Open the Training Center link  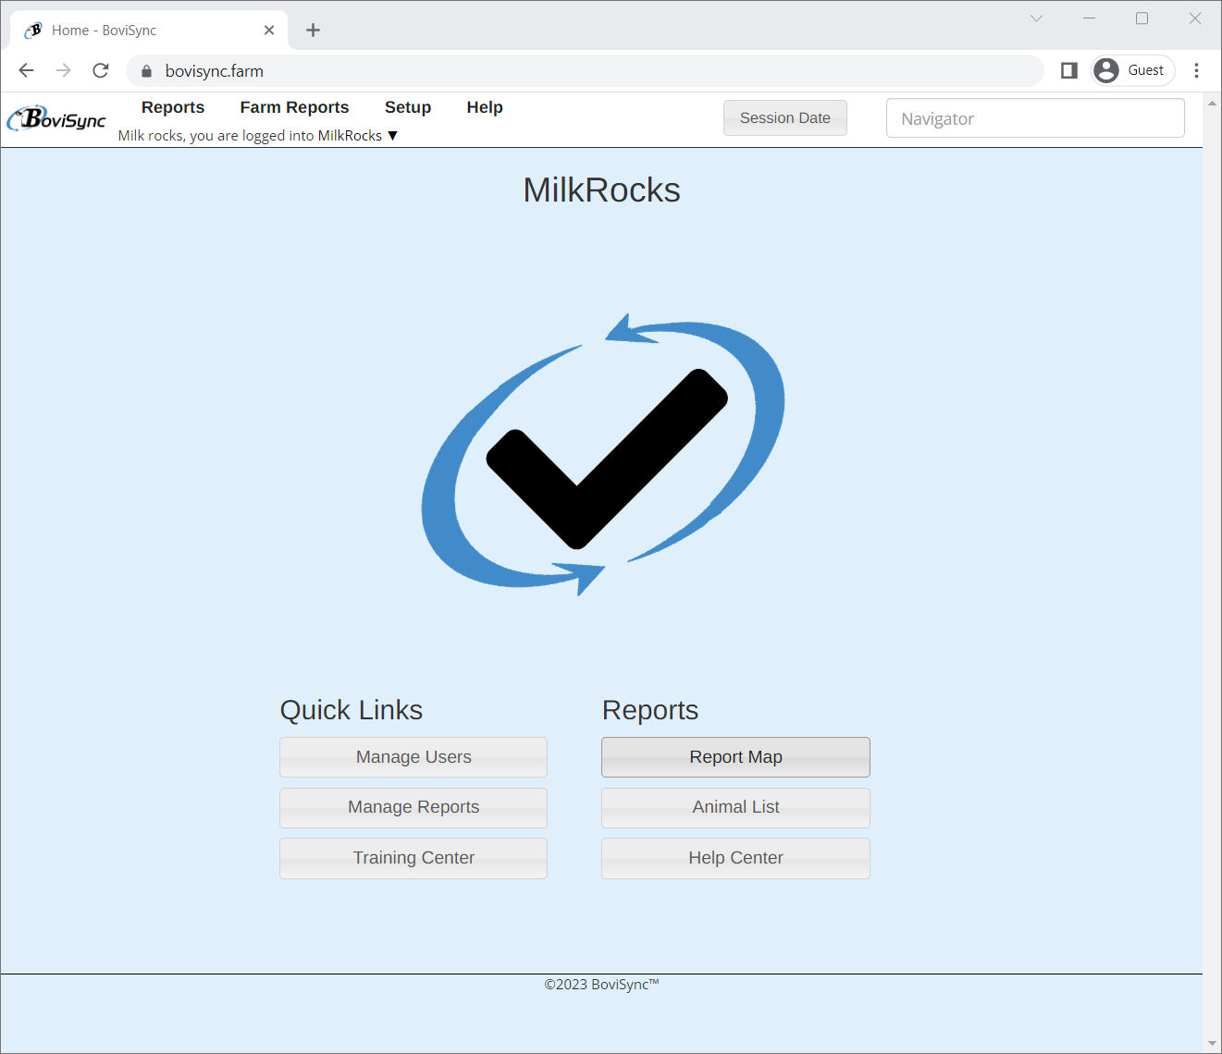414,858
